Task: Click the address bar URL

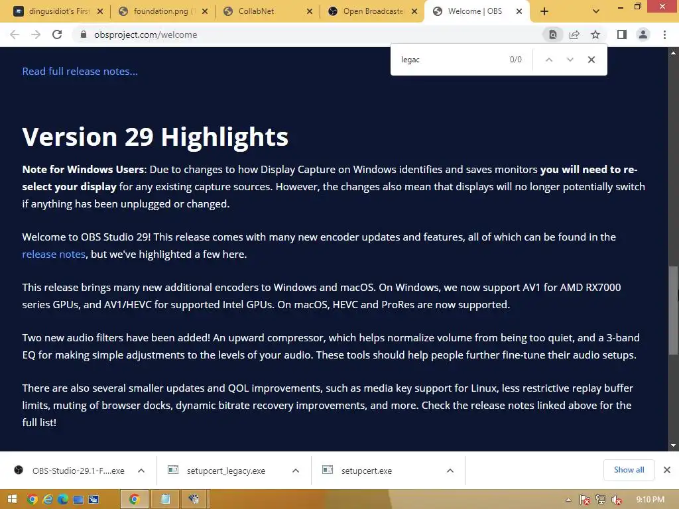Action: (x=145, y=34)
